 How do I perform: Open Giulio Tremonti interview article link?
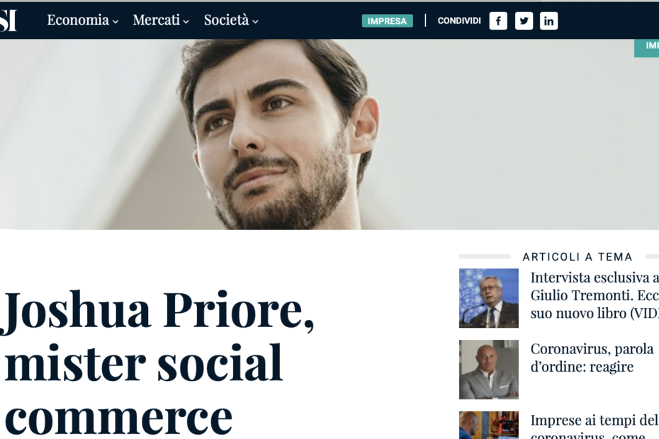click(595, 295)
